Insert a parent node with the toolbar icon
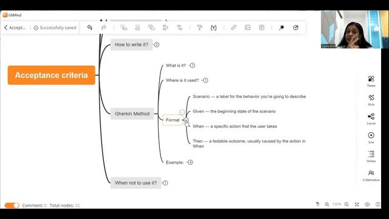Screen dimensions: 389x219 tap(151, 27)
